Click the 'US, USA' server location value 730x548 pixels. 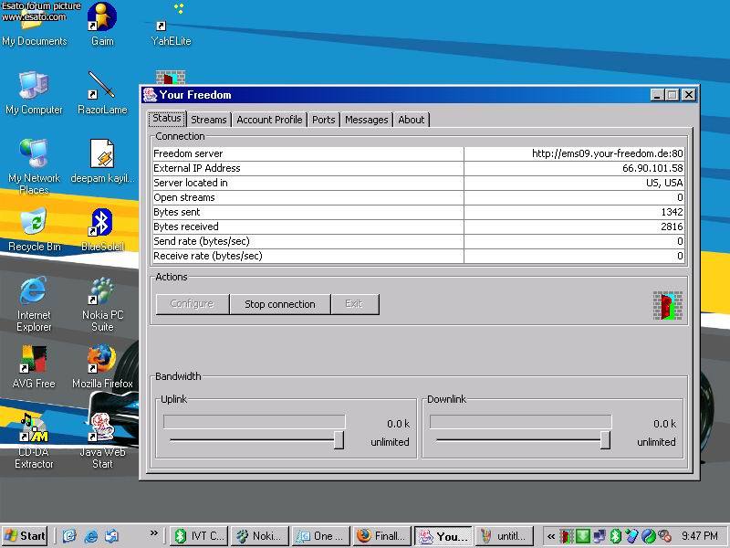click(x=664, y=183)
